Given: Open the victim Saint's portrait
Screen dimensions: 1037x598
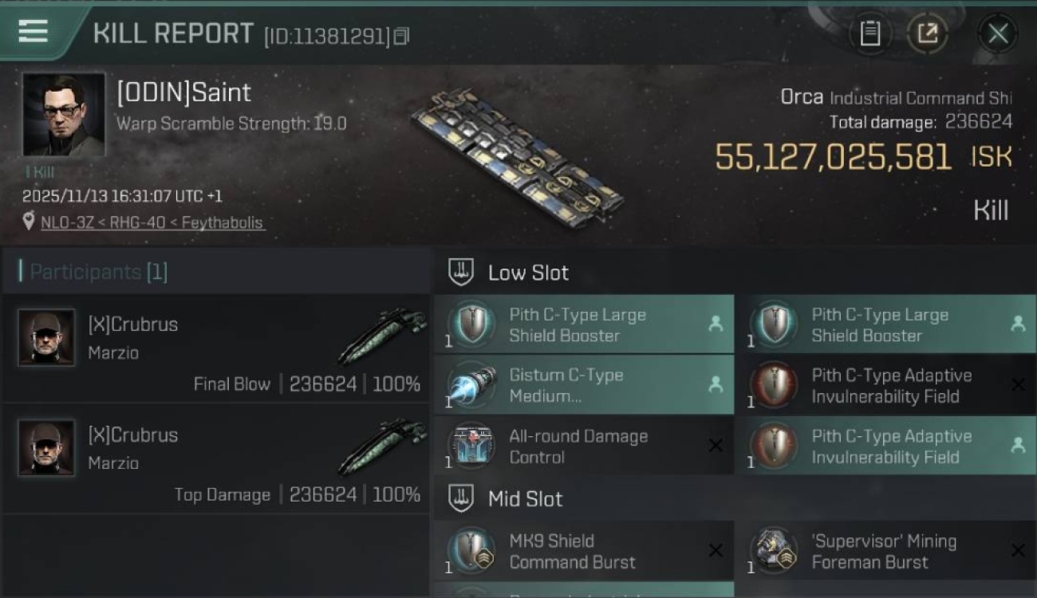Looking at the screenshot, I should [x=64, y=115].
